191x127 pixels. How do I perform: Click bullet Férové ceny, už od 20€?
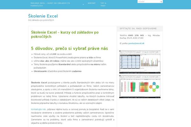[53, 54]
